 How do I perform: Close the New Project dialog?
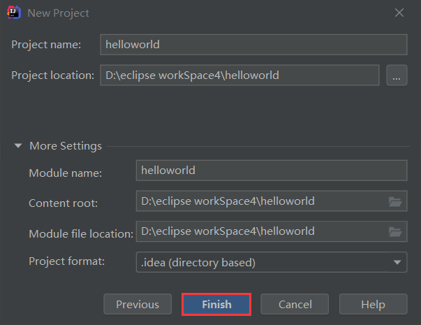click(x=399, y=13)
